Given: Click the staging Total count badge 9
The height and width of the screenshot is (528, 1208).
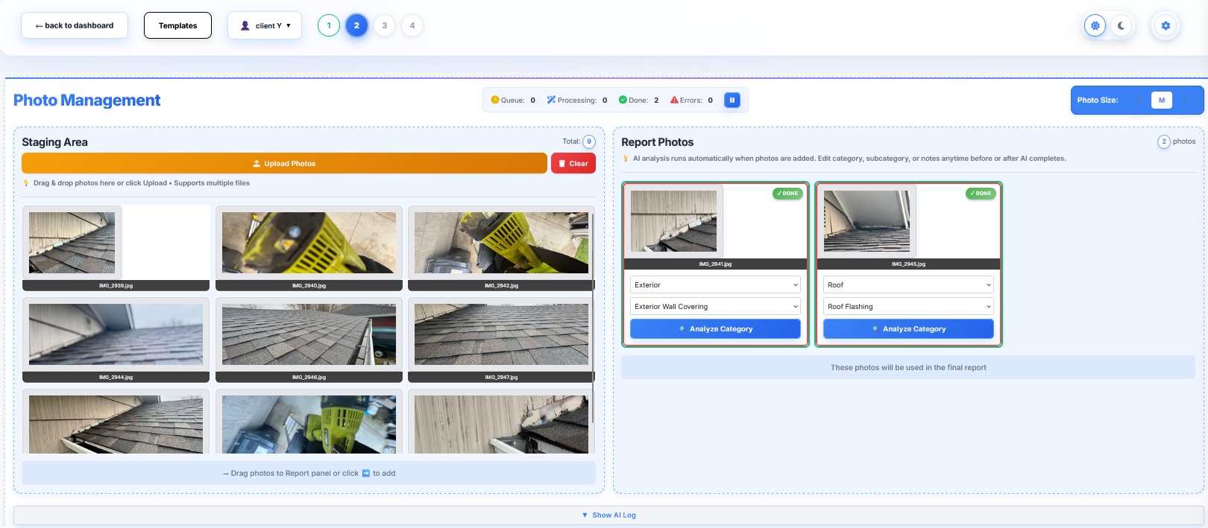Looking at the screenshot, I should coord(589,141).
